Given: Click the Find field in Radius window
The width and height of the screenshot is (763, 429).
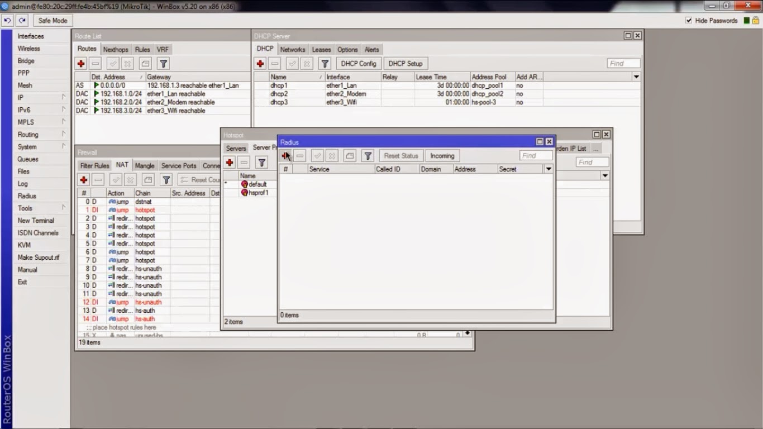Looking at the screenshot, I should [x=536, y=156].
